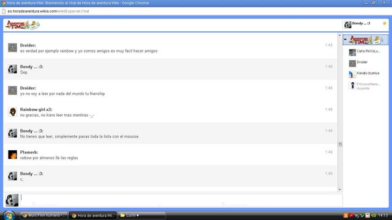392x220 pixels.
Task: Click the 1:45 timestamp on Droider's message
Action: click(329, 45)
